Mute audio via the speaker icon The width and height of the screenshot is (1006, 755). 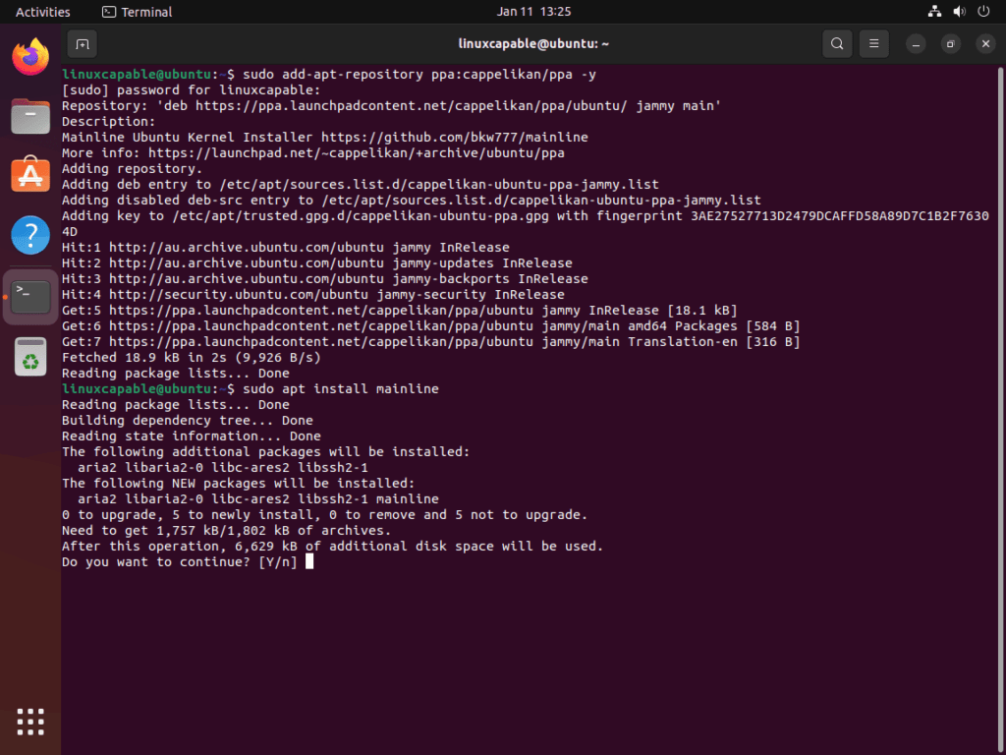click(x=960, y=12)
